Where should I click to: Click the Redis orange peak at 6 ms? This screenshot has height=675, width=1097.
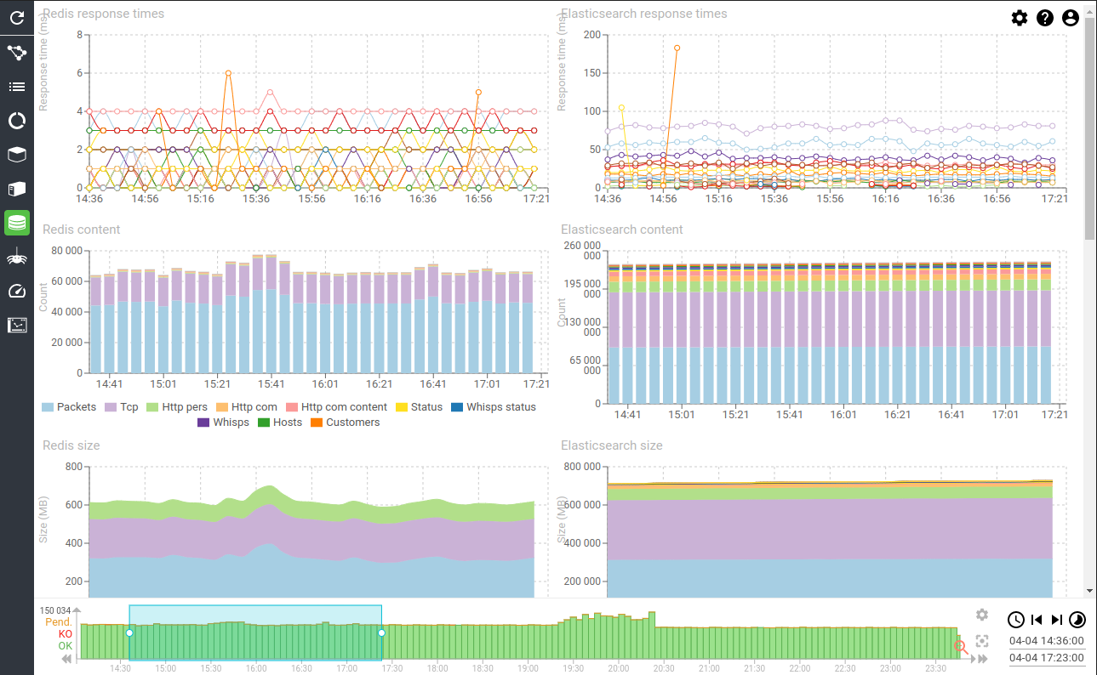tap(228, 73)
